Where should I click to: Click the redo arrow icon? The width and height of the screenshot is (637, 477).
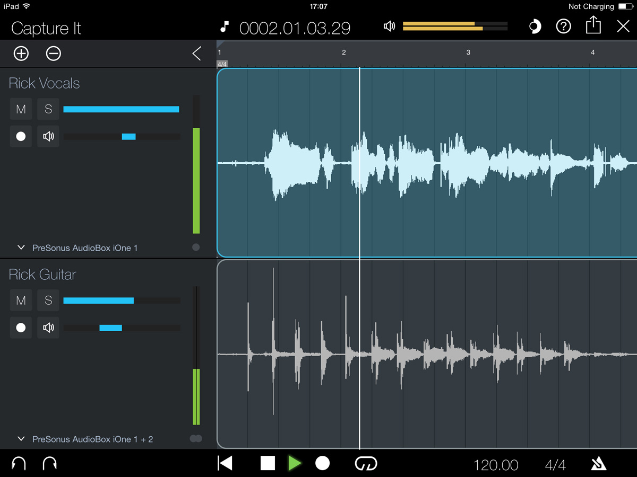coord(50,464)
